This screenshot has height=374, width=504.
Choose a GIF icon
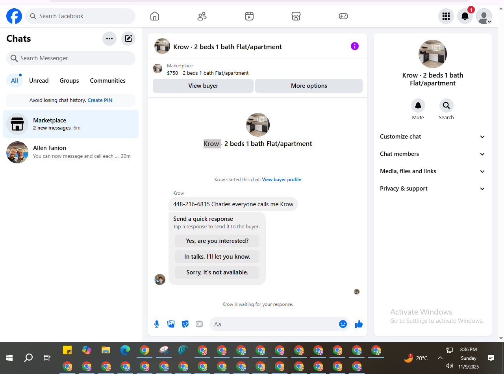(199, 324)
